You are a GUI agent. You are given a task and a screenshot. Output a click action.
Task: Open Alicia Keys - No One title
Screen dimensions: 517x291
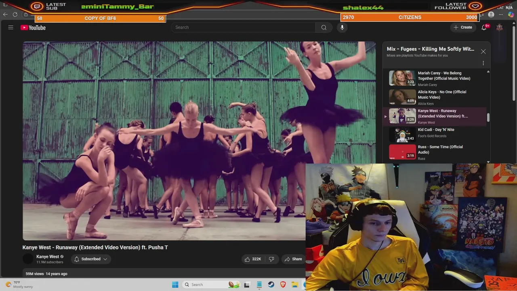(x=442, y=95)
